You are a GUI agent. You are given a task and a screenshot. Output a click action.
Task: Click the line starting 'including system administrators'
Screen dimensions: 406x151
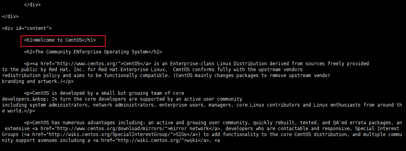[x=202, y=105]
